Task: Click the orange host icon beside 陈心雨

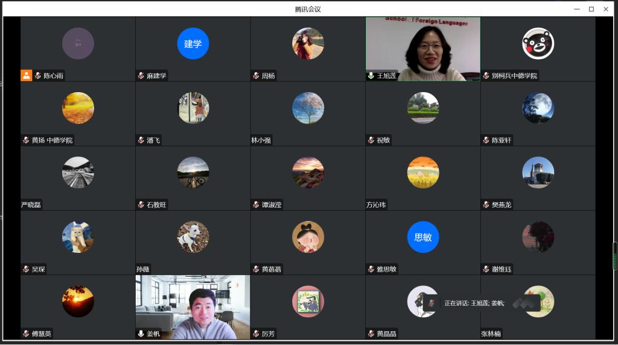Action: [26, 75]
